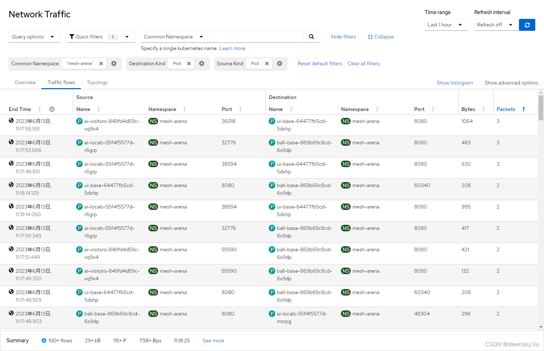
Task: Click destination ai-locals-55f4f5577d-mzrpg pod name
Action: pyautogui.click(x=302, y=317)
